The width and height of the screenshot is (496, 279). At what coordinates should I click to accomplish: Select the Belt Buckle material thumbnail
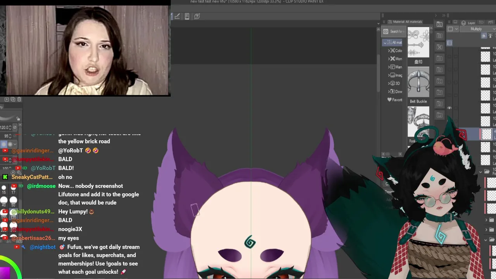point(418,82)
